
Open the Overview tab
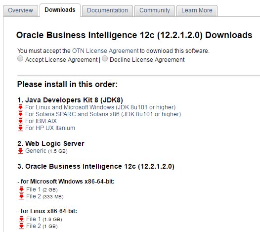coord(21,10)
